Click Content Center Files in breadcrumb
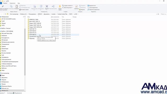 point(62,14)
